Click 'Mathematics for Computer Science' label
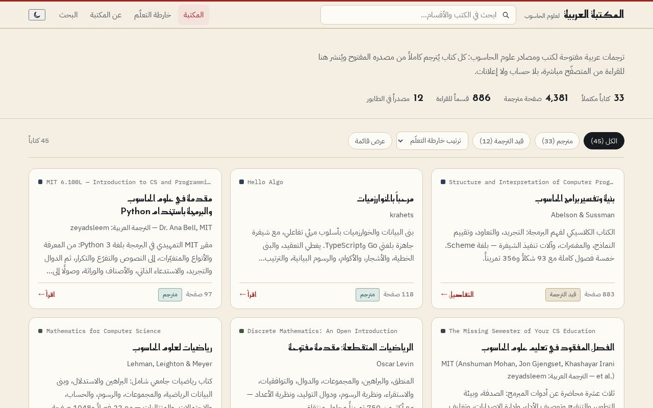 104,331
